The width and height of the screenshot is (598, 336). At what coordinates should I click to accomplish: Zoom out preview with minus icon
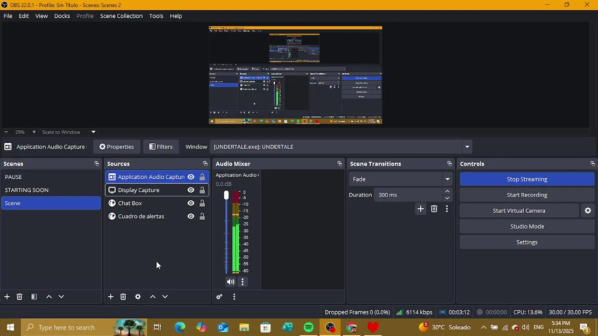6,132
